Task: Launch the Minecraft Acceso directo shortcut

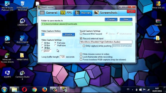Action: (7, 58)
